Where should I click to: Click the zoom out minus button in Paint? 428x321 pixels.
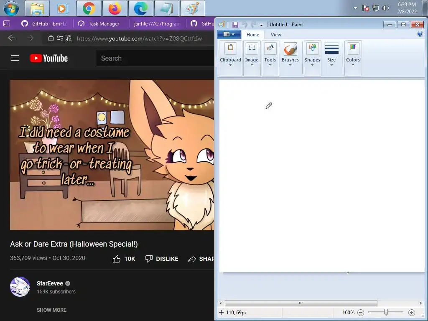pos(361,313)
